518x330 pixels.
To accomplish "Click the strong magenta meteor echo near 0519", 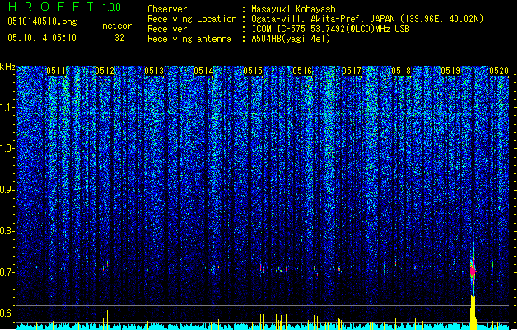I will (473, 271).
